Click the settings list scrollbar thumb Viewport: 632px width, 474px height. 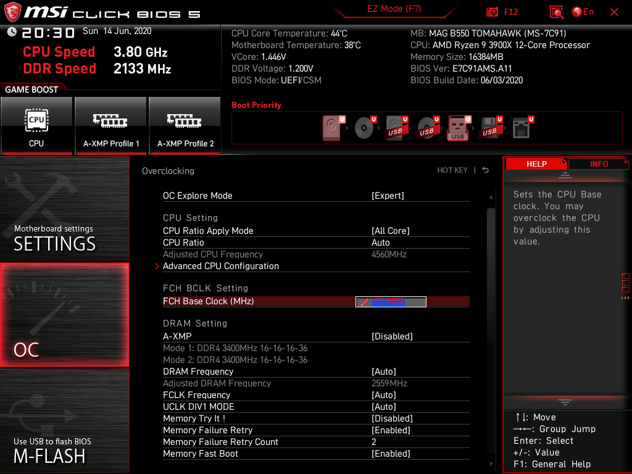click(x=491, y=275)
